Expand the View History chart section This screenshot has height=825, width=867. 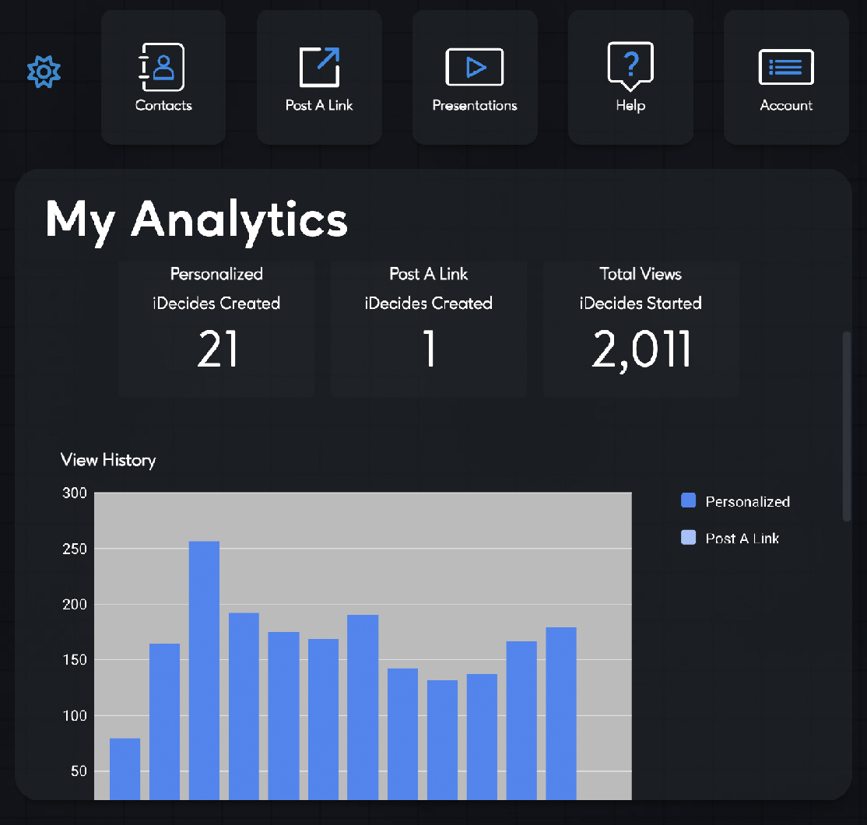point(108,460)
